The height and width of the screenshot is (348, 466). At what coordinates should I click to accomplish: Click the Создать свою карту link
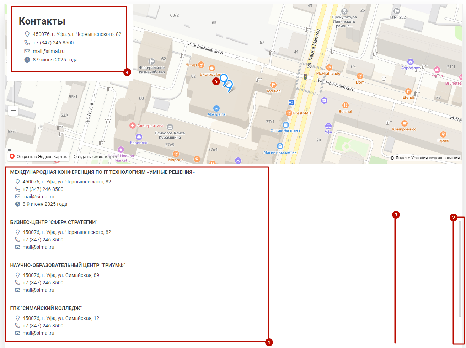[x=95, y=157]
